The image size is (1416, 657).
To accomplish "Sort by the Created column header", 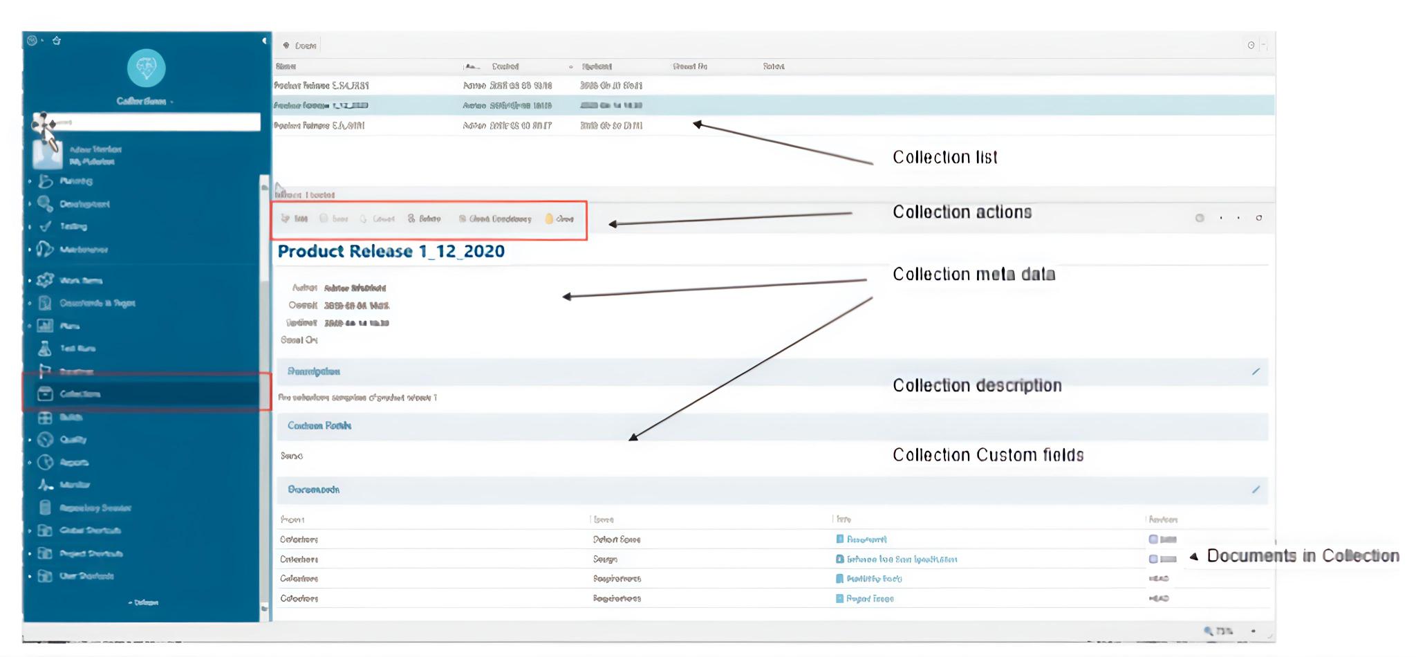I will click(x=505, y=66).
